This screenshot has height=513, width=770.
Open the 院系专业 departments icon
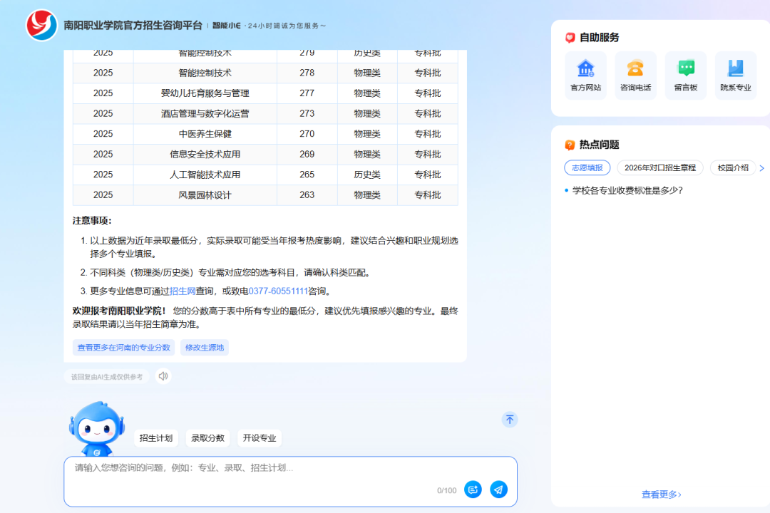735,69
